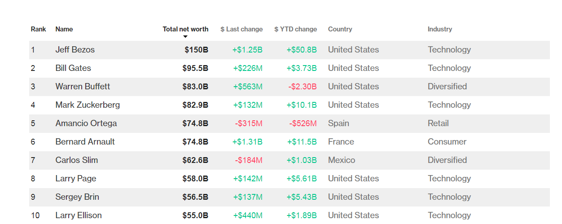
Task: Open Bernard Arnault's profile
Action: point(85,142)
